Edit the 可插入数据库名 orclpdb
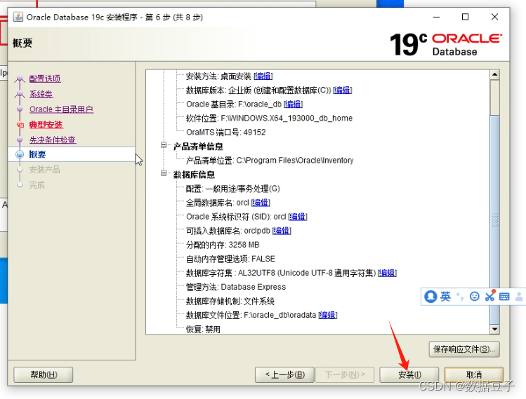This screenshot has width=526, height=399. pos(282,231)
